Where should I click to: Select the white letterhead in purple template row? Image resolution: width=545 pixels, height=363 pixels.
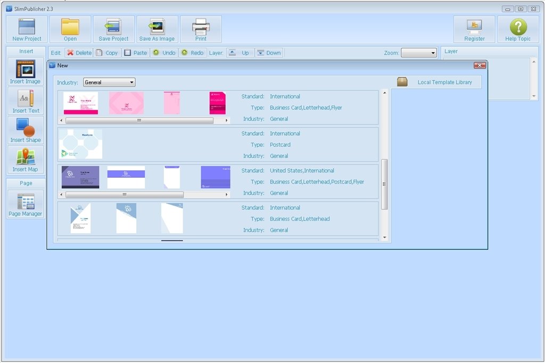point(172,177)
